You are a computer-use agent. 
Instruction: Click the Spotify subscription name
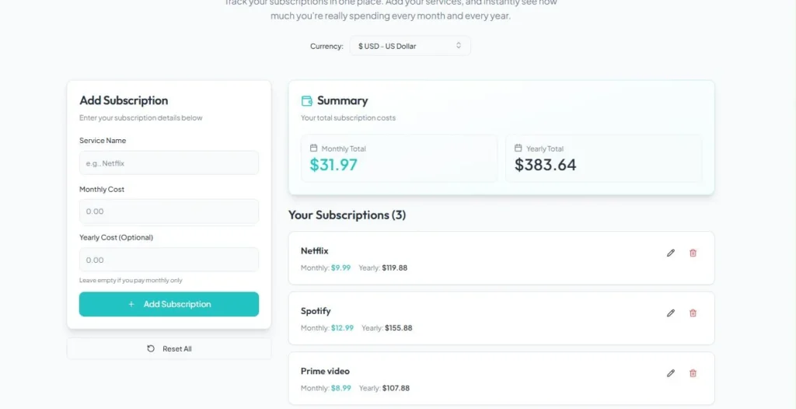[316, 311]
